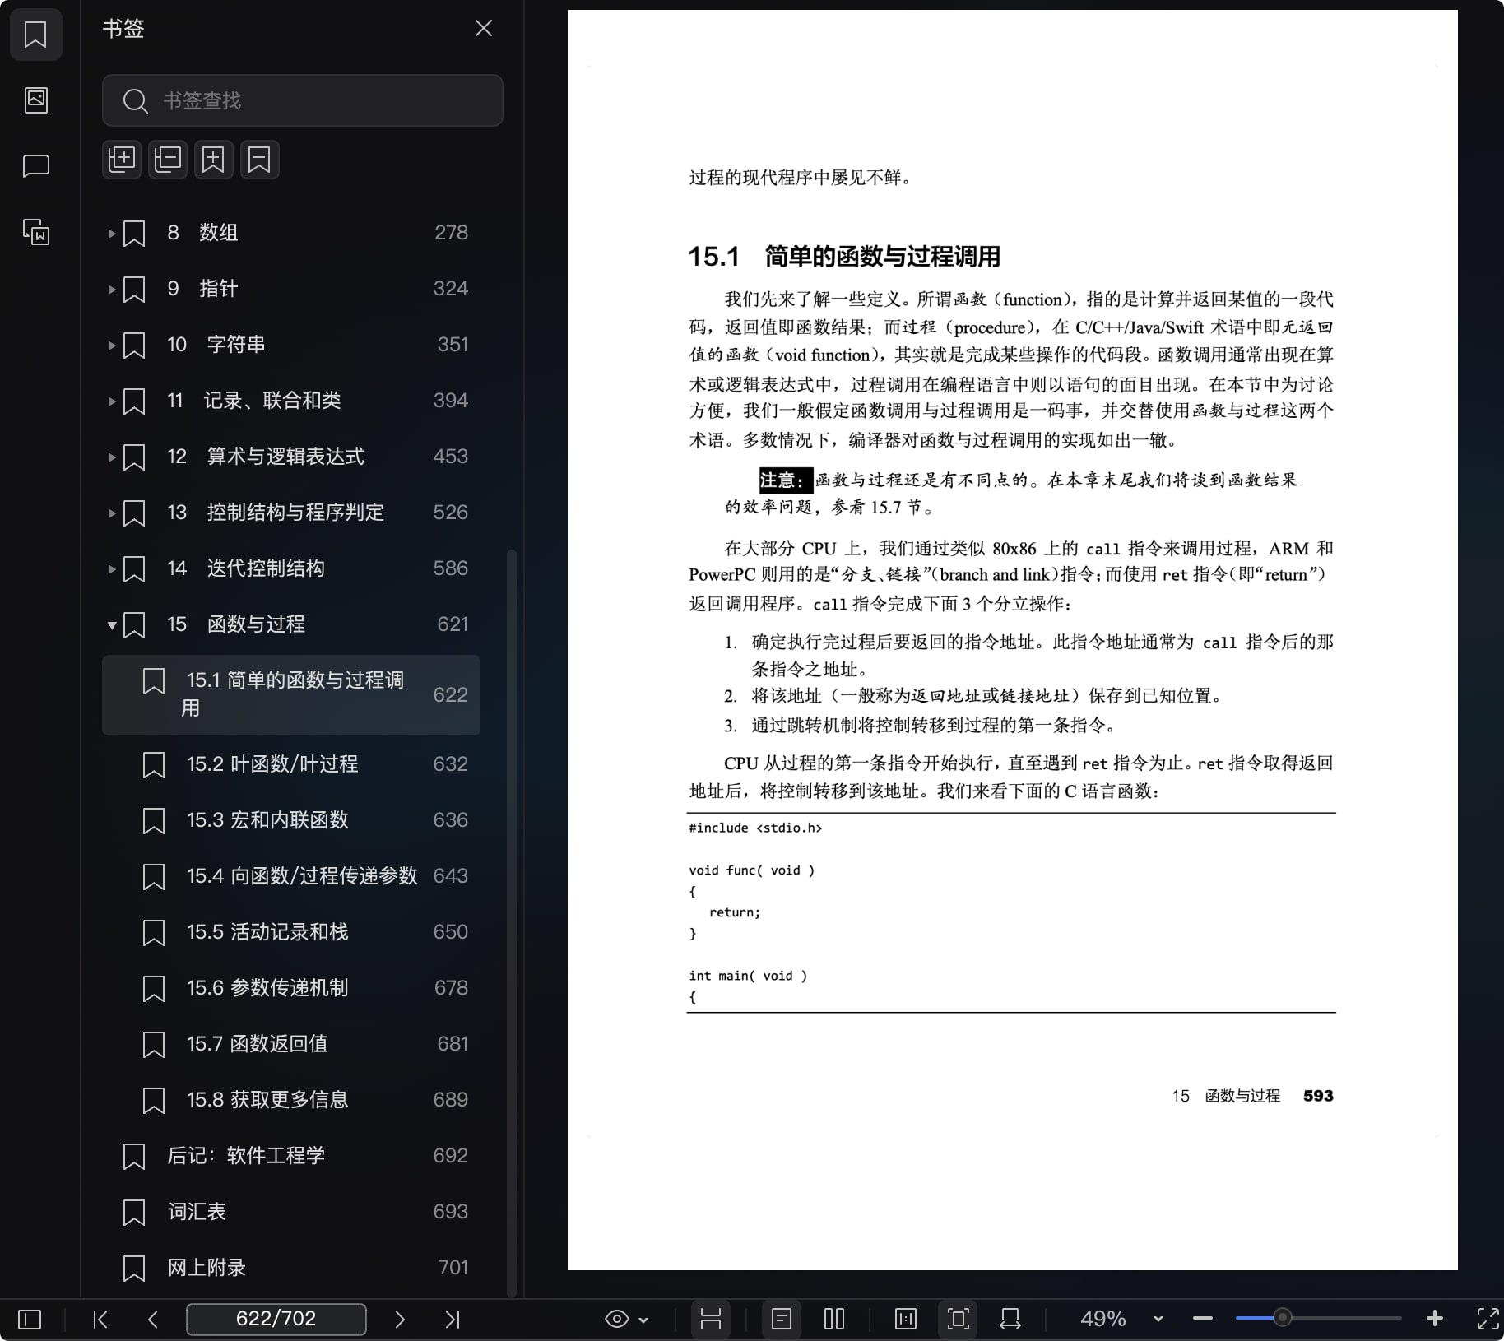Click the bookmarks panel scrollbar

tap(512, 921)
